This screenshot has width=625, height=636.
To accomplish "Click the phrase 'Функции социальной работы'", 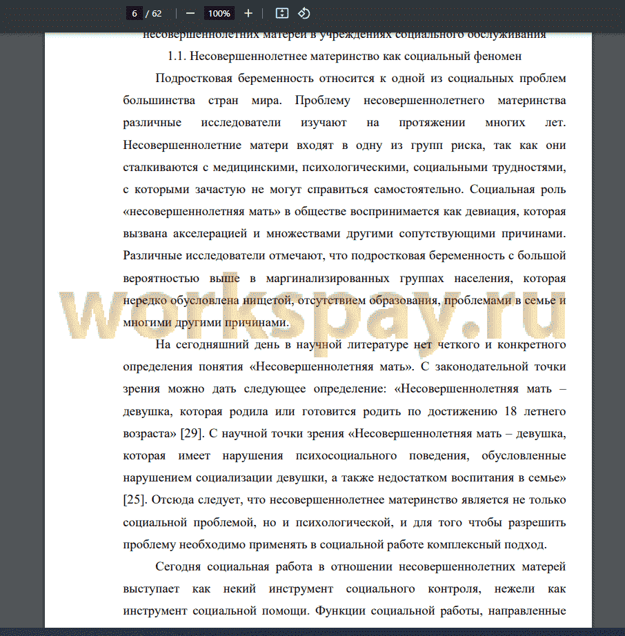I will click(399, 610).
